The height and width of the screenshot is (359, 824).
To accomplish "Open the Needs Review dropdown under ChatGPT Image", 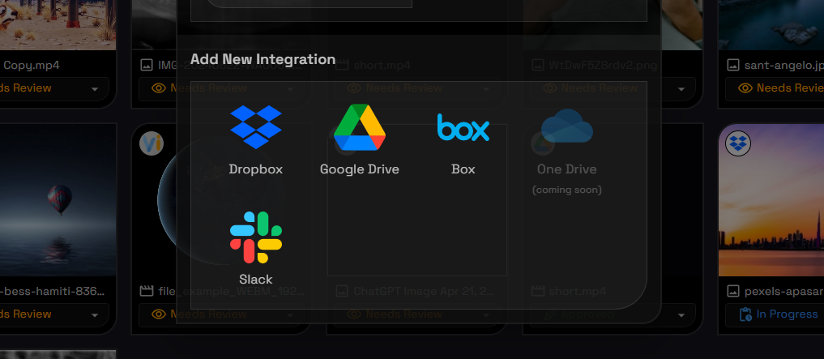I will tap(417, 314).
